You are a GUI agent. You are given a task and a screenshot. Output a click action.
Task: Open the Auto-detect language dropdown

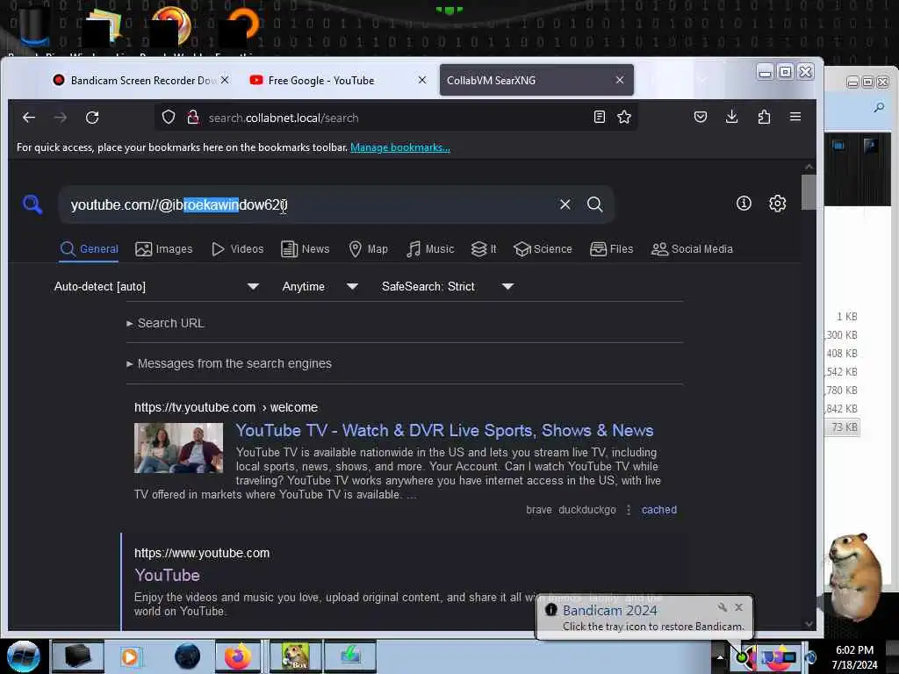click(156, 287)
